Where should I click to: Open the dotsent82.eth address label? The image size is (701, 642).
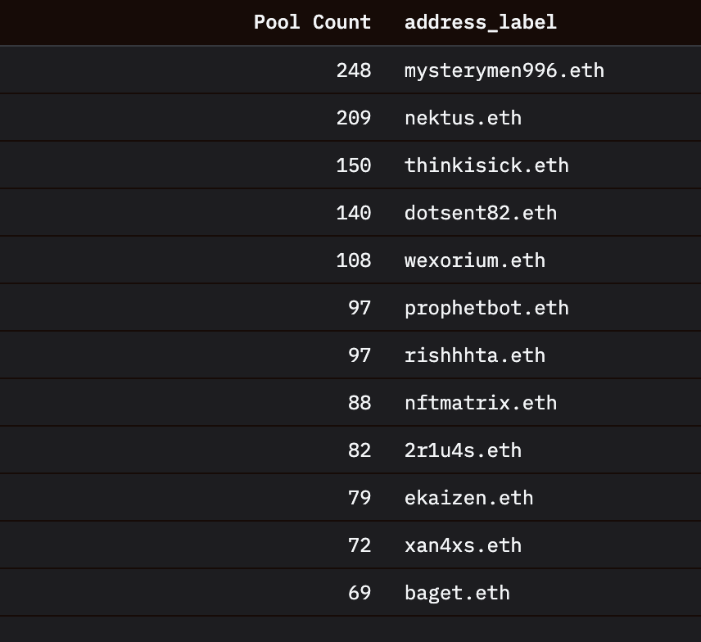(x=480, y=213)
